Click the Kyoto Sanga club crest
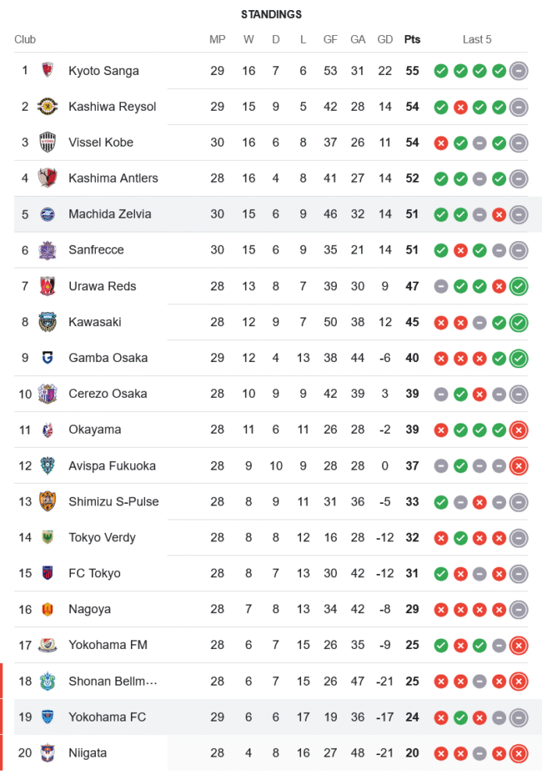This screenshot has width=542, height=780. point(48,70)
